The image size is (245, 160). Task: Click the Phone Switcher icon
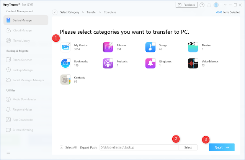pyautogui.click(x=8, y=60)
